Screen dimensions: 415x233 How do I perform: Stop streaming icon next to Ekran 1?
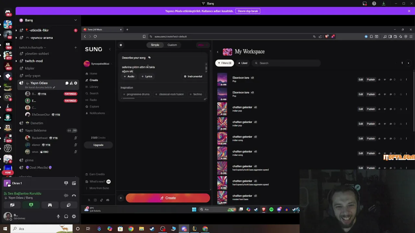point(66,183)
